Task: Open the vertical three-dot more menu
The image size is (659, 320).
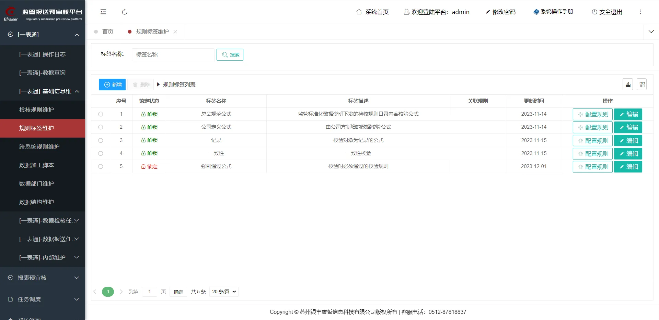Action: click(640, 12)
